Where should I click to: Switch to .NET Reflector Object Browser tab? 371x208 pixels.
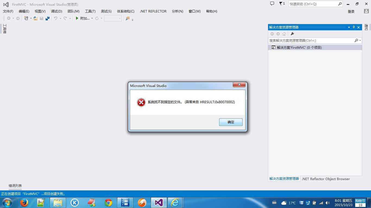(326, 179)
